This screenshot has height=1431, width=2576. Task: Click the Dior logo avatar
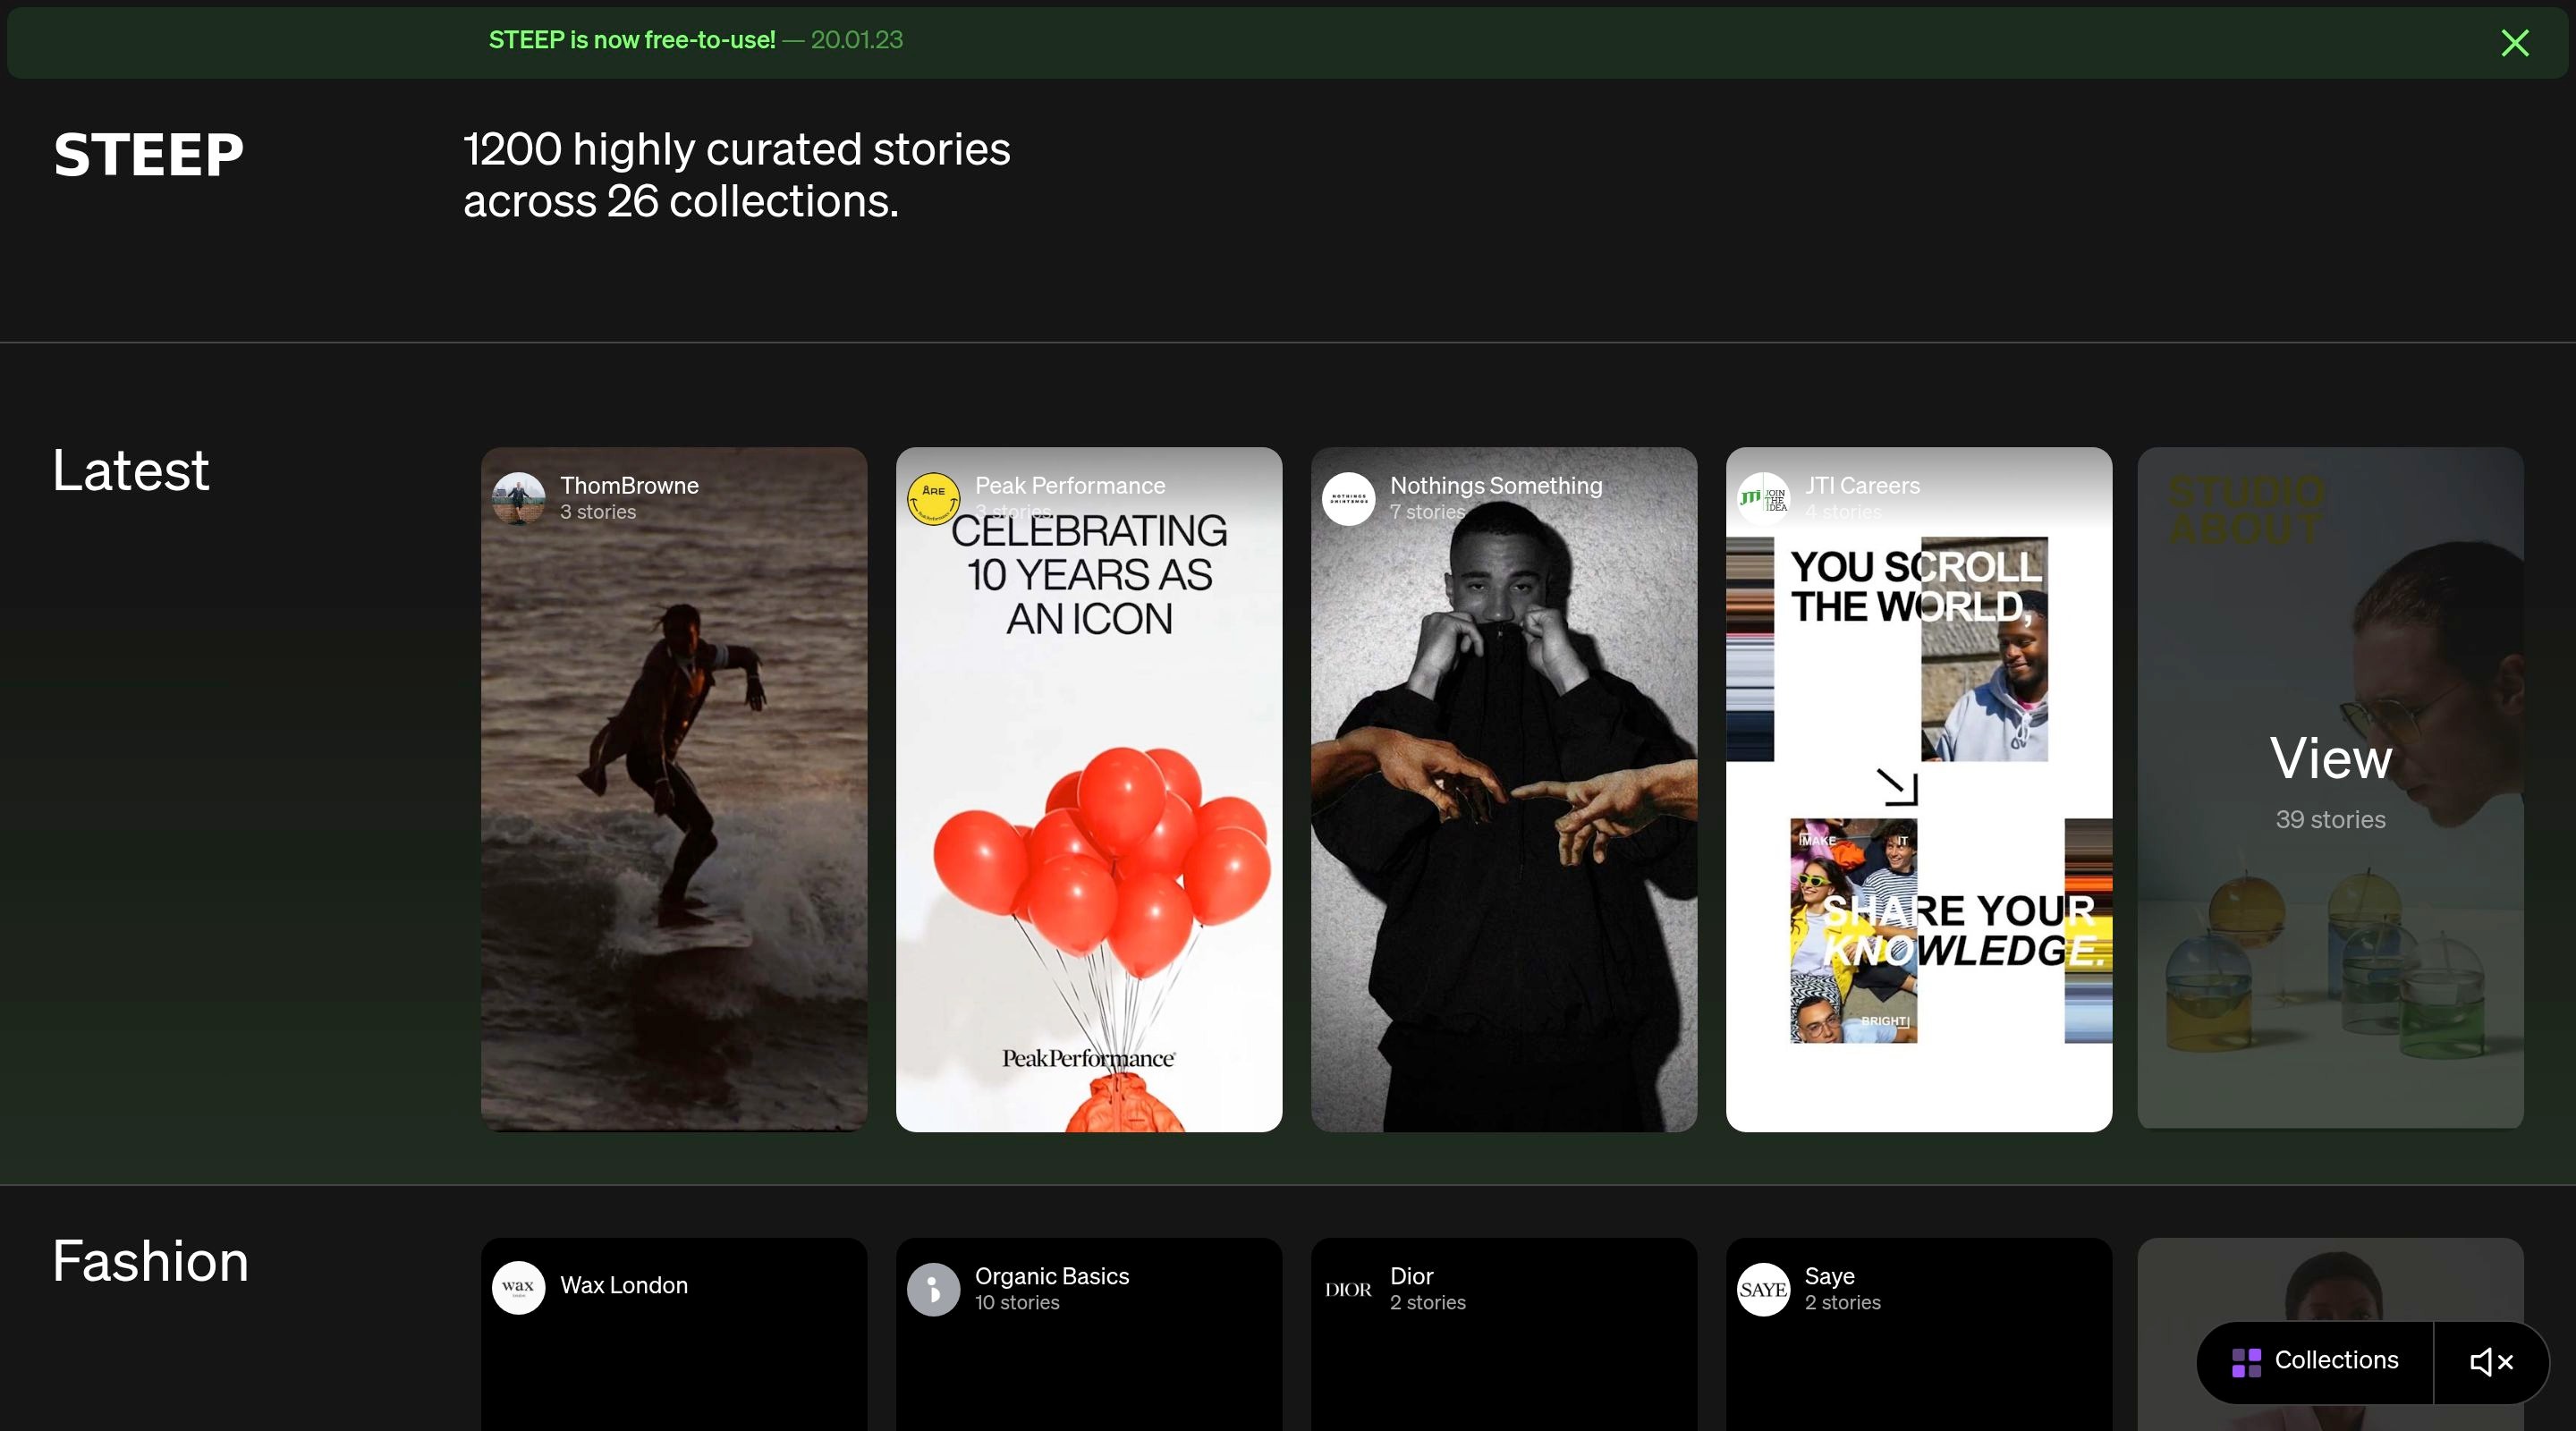click(x=1348, y=1288)
